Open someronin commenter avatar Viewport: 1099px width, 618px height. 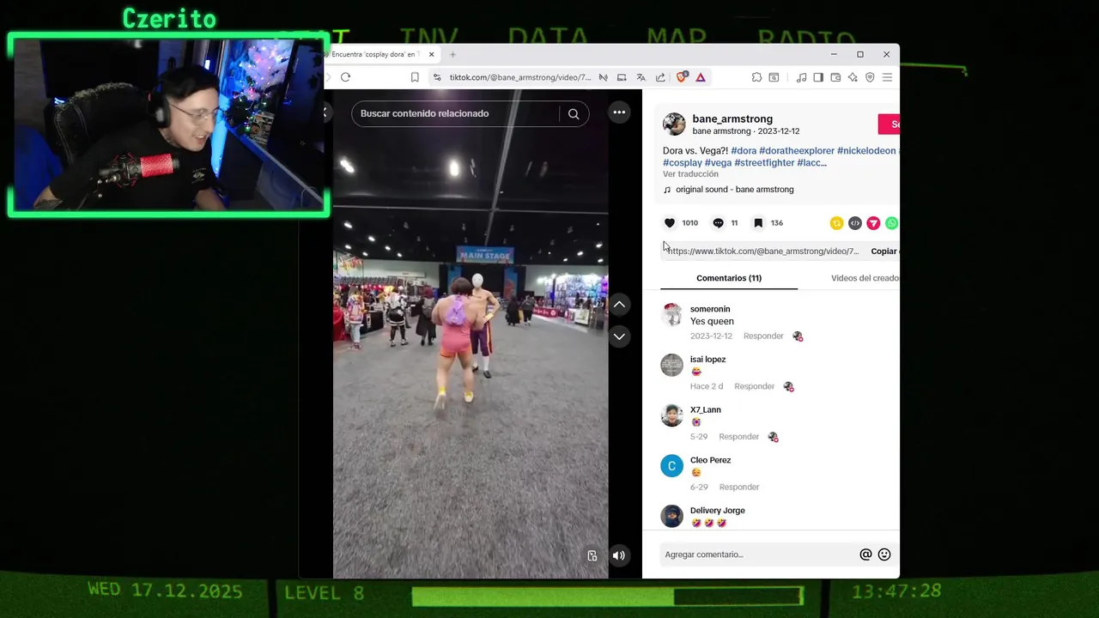click(x=672, y=315)
